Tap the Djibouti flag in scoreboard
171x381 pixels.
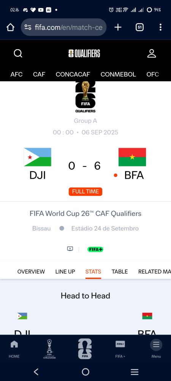click(38, 157)
